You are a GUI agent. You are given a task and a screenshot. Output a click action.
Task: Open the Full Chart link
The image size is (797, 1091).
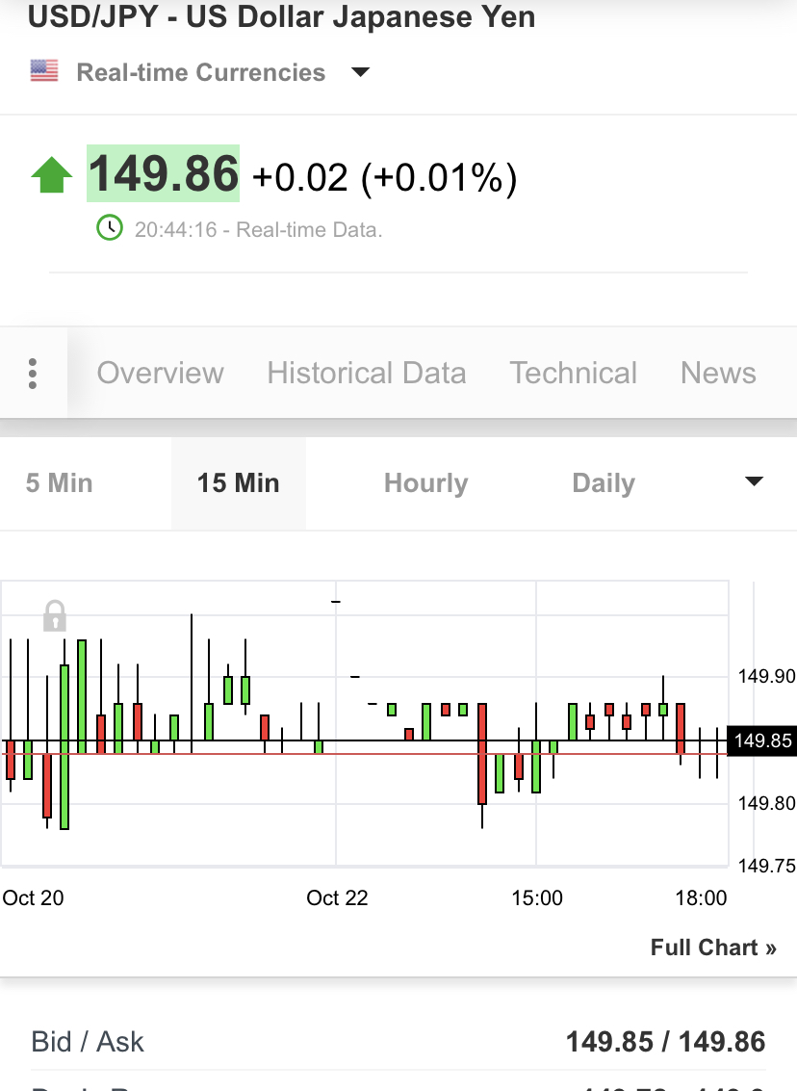pyautogui.click(x=713, y=948)
